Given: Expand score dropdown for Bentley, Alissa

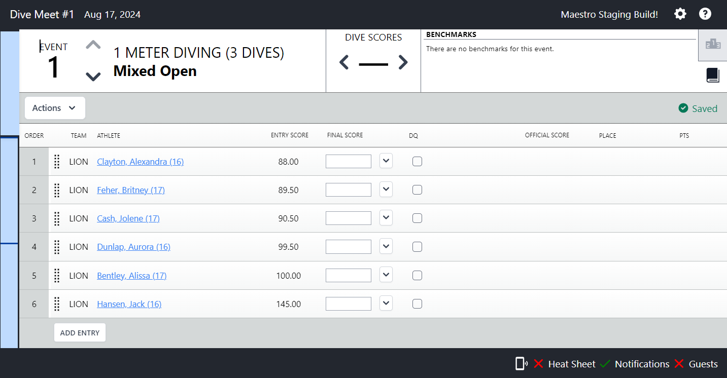Looking at the screenshot, I should [x=386, y=275].
